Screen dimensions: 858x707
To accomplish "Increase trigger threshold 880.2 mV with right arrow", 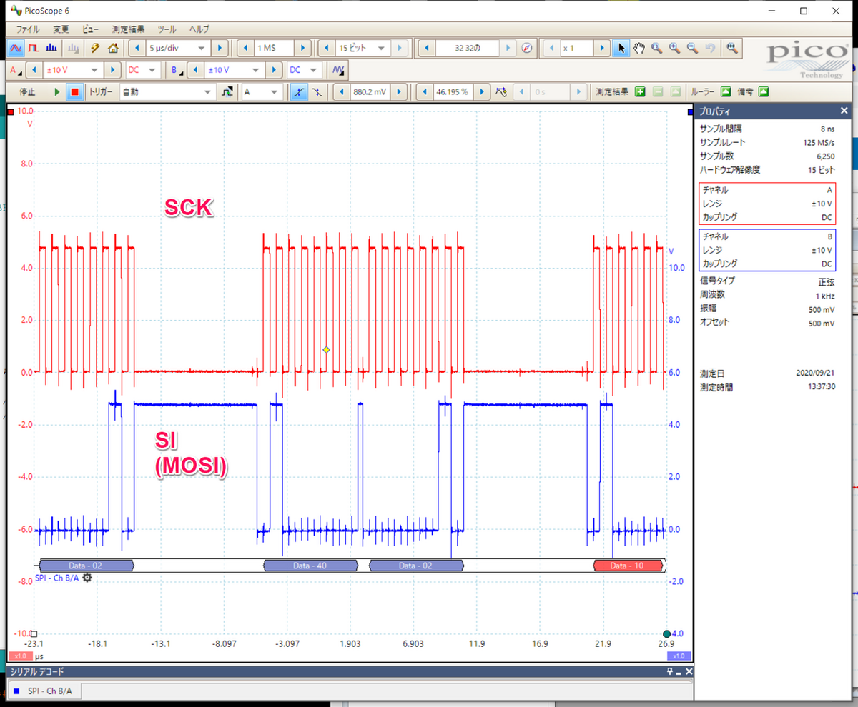I will (400, 91).
